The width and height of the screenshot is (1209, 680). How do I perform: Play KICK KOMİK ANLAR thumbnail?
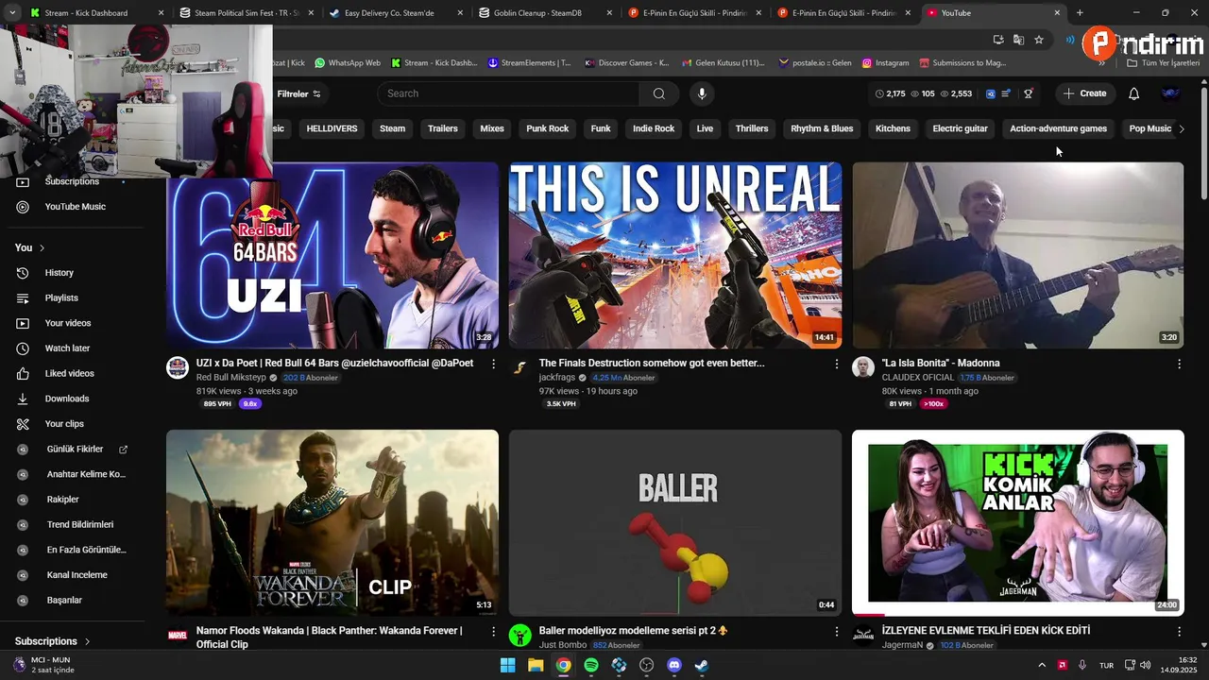coord(1017,523)
